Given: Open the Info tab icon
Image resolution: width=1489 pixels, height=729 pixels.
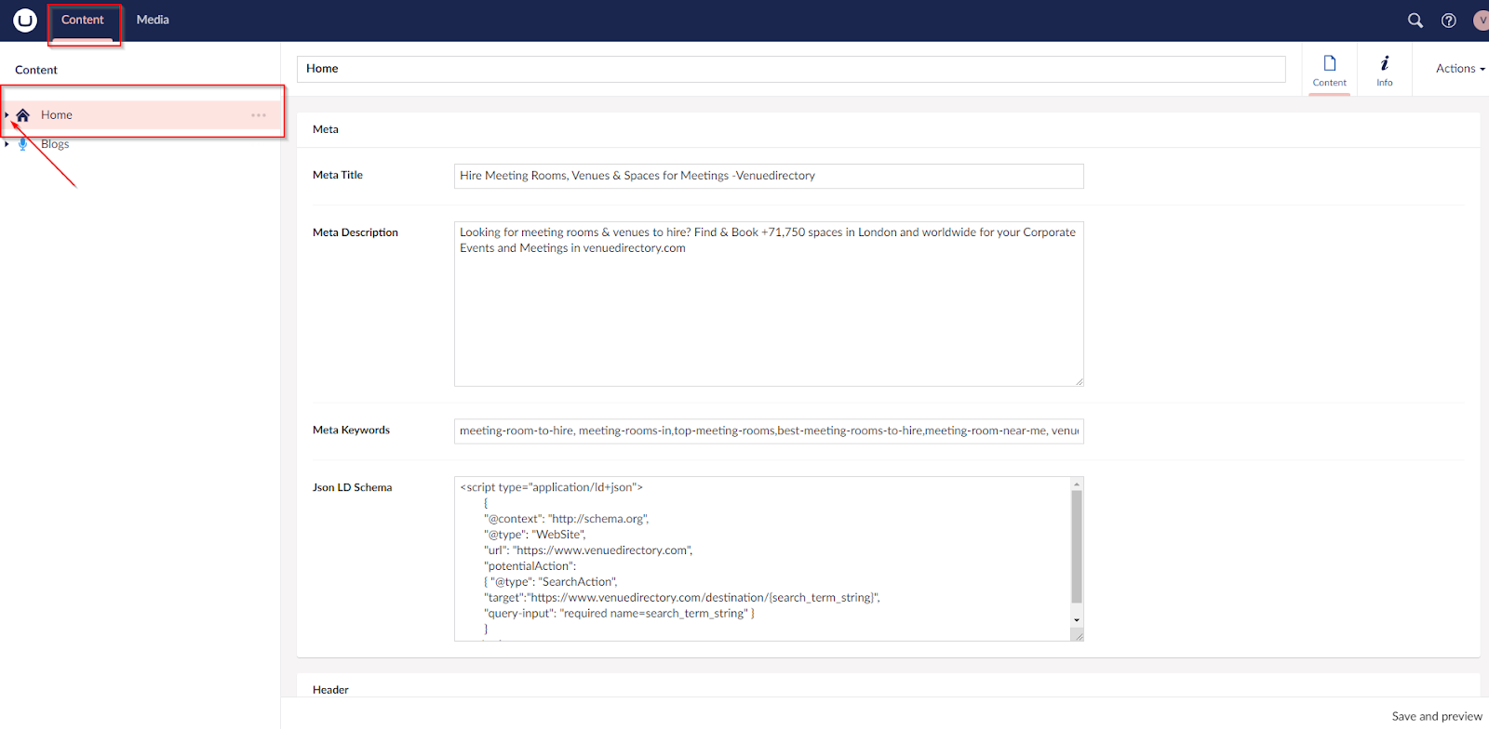Looking at the screenshot, I should pyautogui.click(x=1385, y=71).
